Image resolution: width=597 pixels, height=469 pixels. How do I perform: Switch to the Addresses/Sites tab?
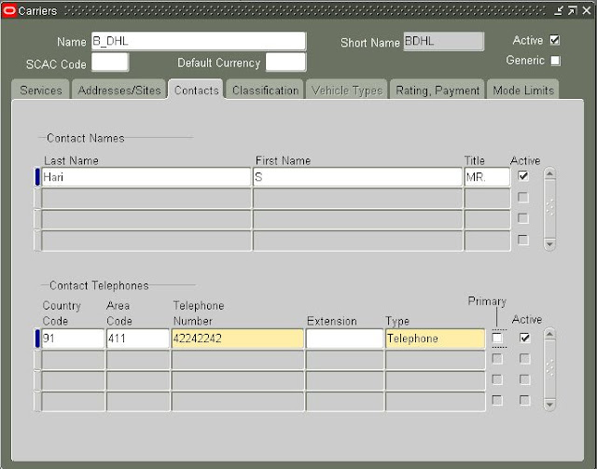[118, 90]
